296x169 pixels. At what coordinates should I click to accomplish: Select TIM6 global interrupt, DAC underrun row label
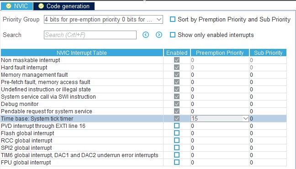(x=79, y=155)
